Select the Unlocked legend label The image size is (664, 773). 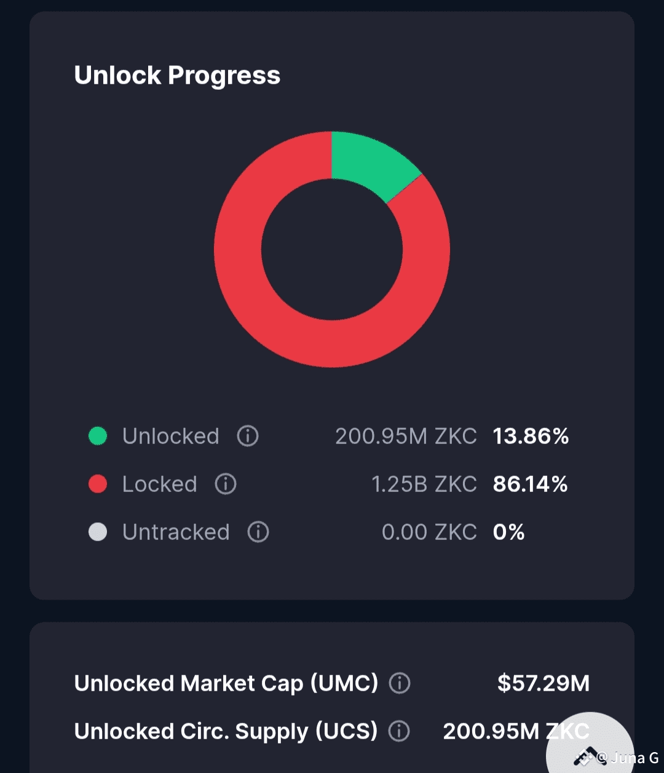170,436
